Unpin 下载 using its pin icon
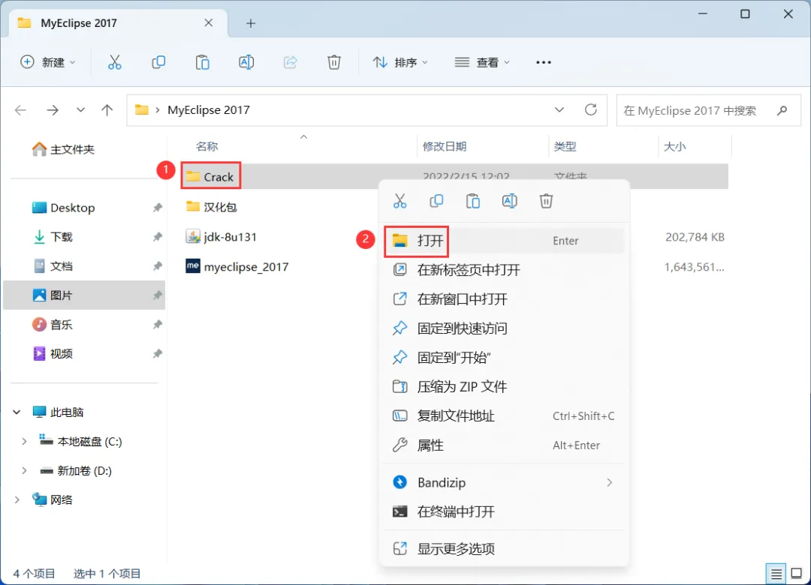The width and height of the screenshot is (811, 585). (x=157, y=237)
